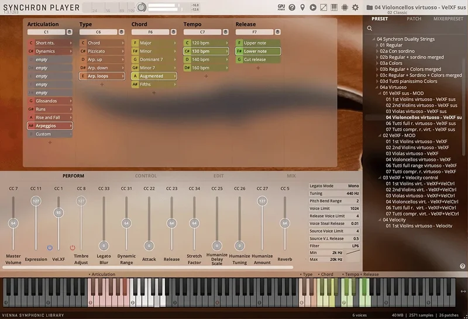Add a slot with plus under Type column

click(x=102, y=84)
